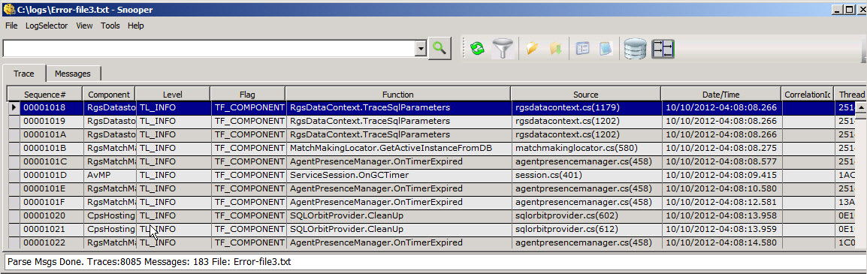Select sequence cell 0000101F
This screenshot has height=274, width=867.
[x=51, y=202]
